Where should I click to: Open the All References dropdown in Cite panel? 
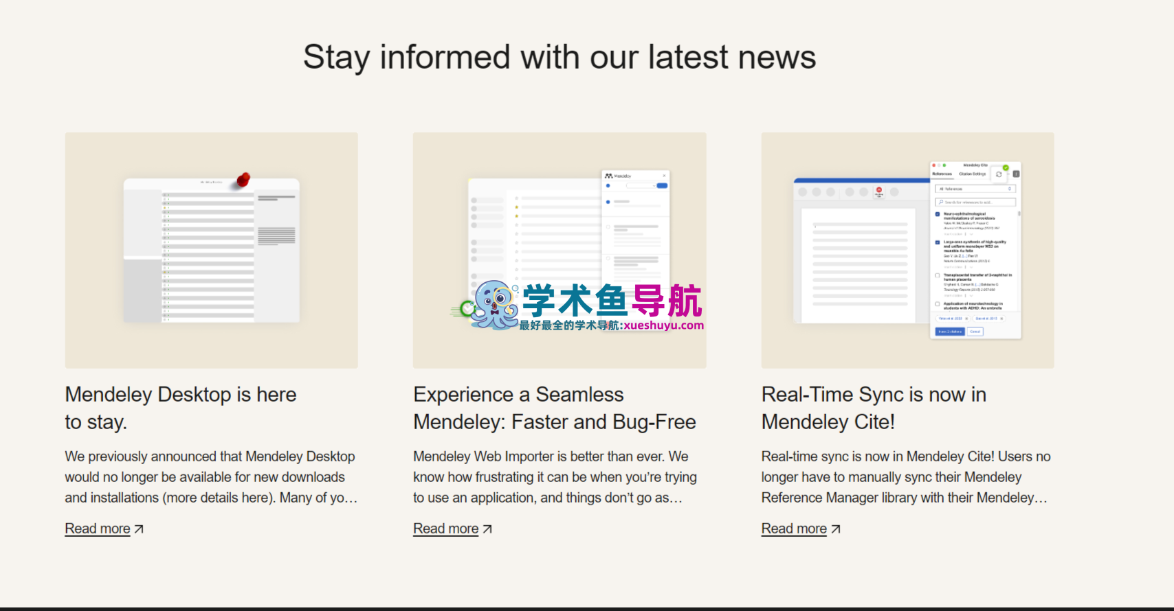pyautogui.click(x=975, y=189)
